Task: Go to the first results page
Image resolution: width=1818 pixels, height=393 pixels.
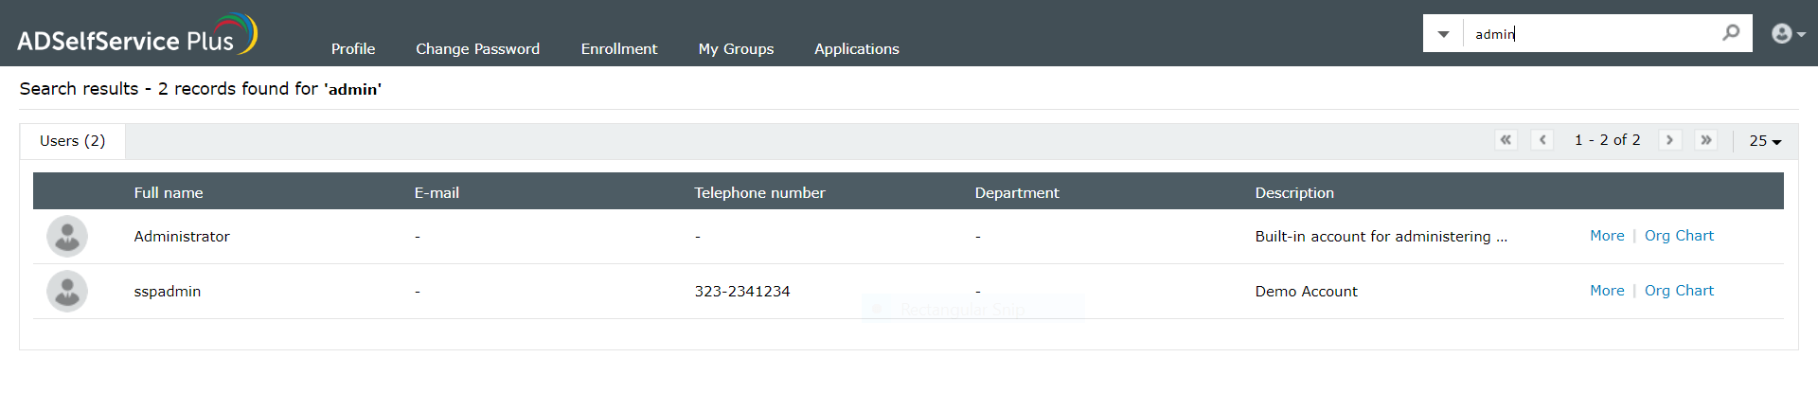Action: point(1506,140)
